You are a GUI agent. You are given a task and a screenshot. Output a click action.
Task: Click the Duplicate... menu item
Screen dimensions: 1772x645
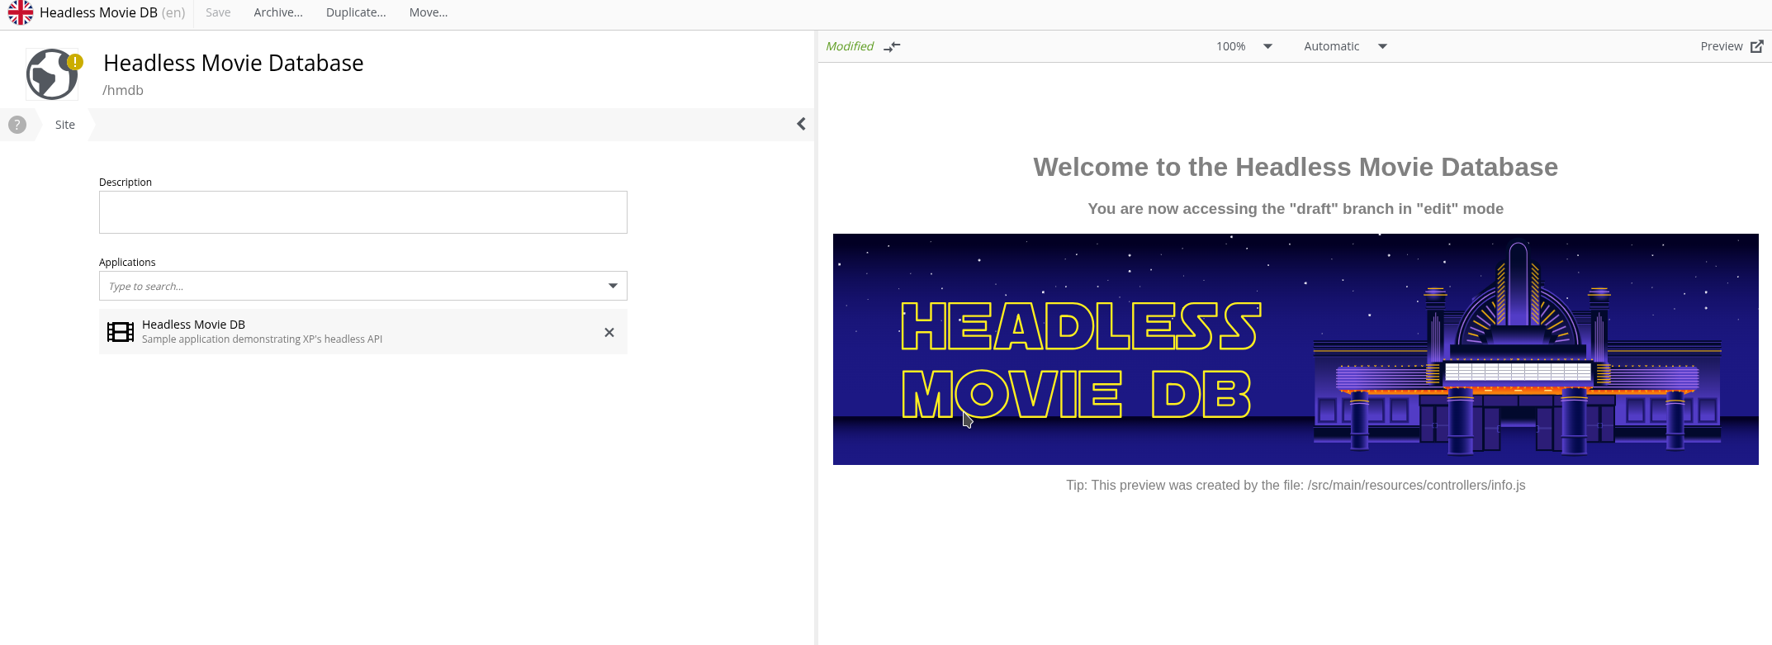coord(356,12)
